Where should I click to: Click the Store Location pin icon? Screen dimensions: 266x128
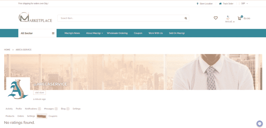197,4
